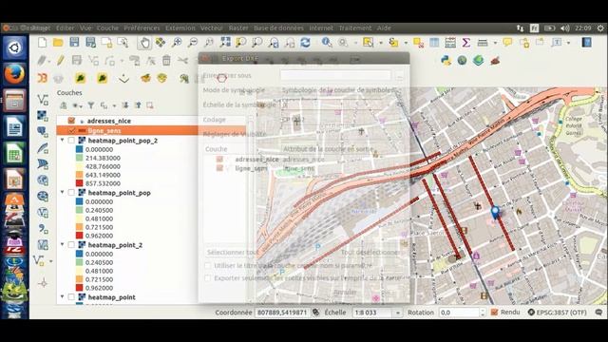Enable heatmap_point_pop layer checkbox
608x342 pixels.
pos(71,193)
